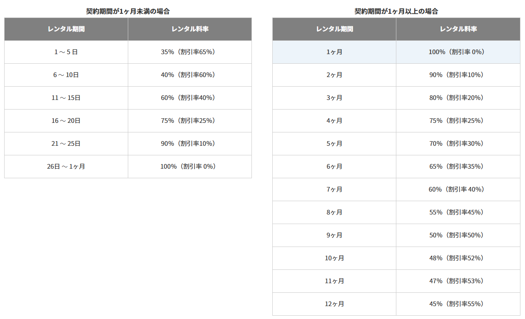Select the 16～20日 period cell
This screenshot has width=525, height=319.
click(x=66, y=121)
